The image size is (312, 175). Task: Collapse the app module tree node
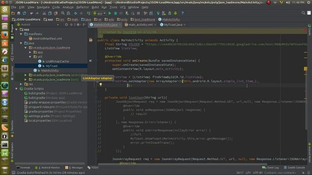click(17, 29)
